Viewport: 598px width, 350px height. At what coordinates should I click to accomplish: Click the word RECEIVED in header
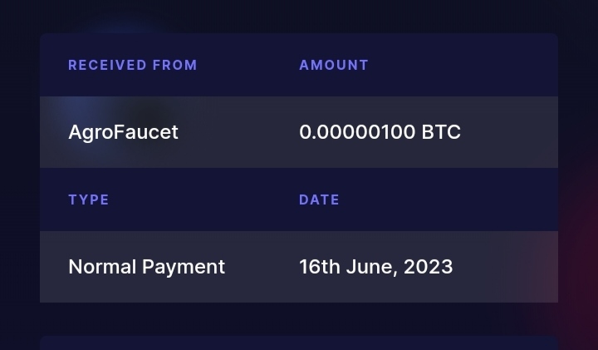pos(107,66)
